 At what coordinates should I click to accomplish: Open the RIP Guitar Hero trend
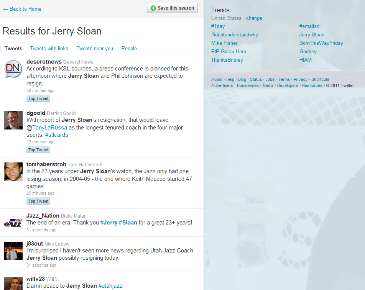pyautogui.click(x=229, y=51)
